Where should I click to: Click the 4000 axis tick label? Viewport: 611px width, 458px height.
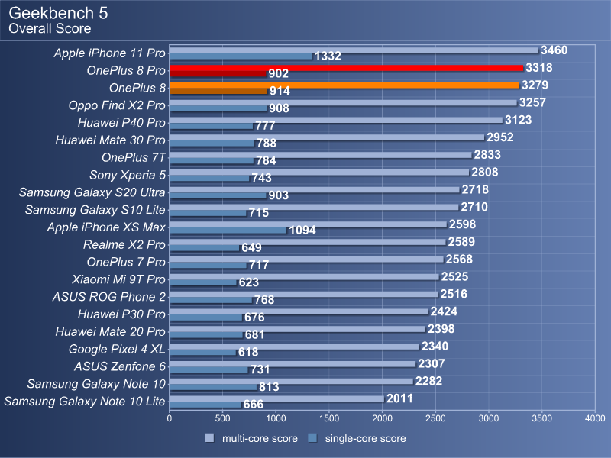(595, 418)
